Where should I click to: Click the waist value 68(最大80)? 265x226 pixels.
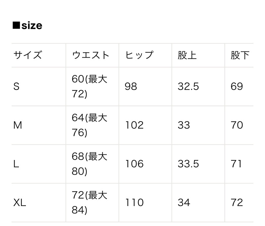click(x=89, y=164)
